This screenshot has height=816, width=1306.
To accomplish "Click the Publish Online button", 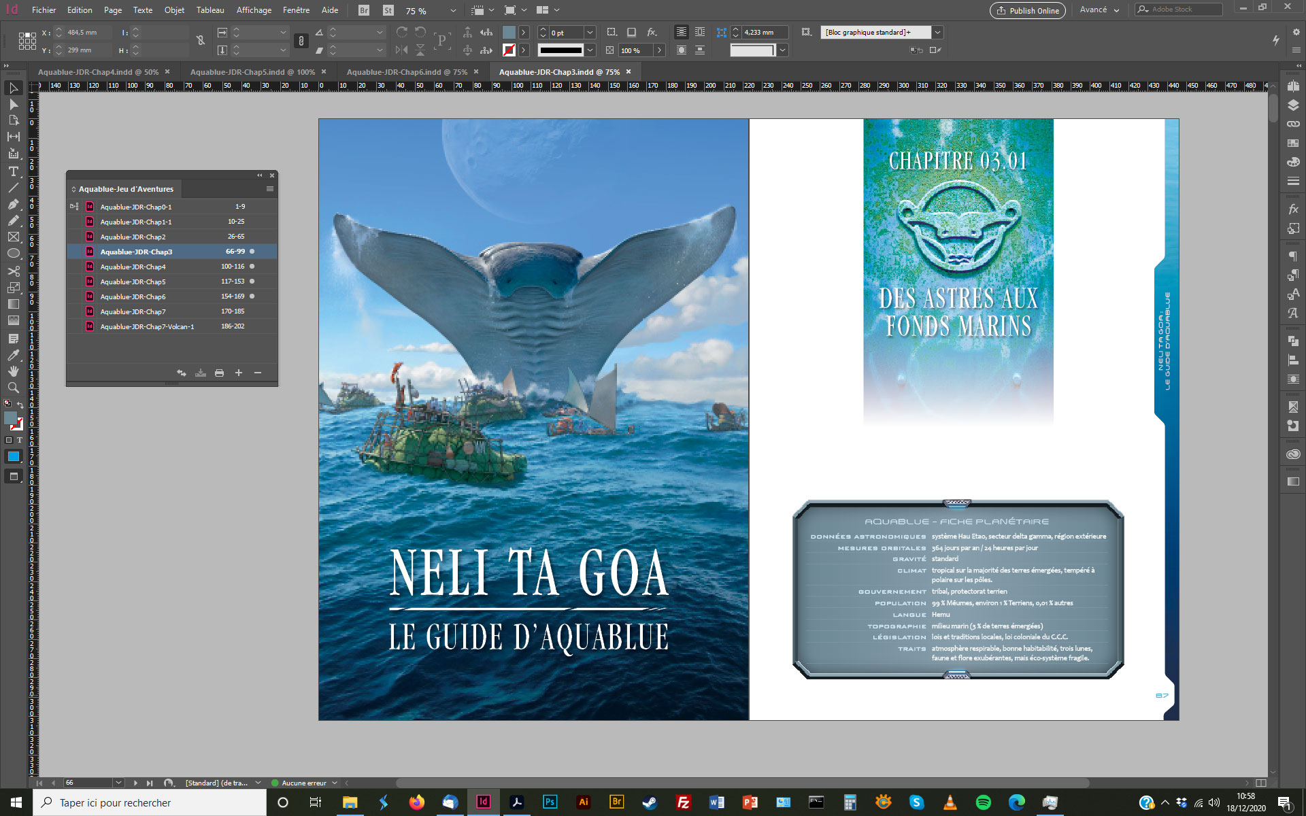I will click(1028, 10).
